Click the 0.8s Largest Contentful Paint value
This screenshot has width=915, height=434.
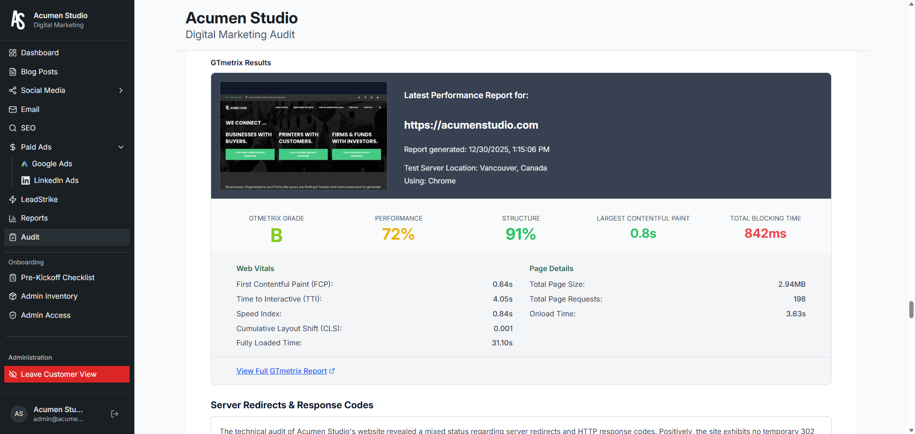[x=643, y=233]
